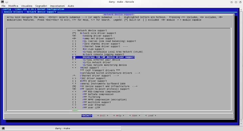The width and height of the screenshot is (243, 131).
Task: Open the Visualizza menu
Action: [x=27, y=6]
